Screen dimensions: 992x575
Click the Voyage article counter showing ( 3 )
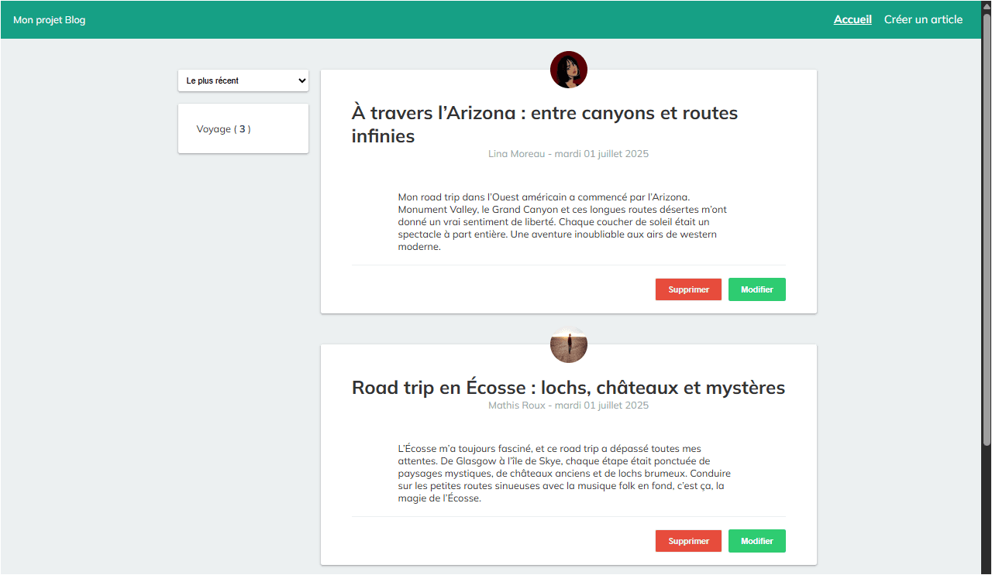[244, 128]
